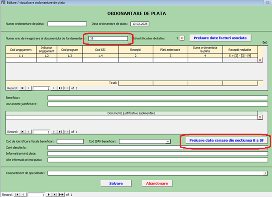Go to next record in bottom form navigator

point(49,195)
